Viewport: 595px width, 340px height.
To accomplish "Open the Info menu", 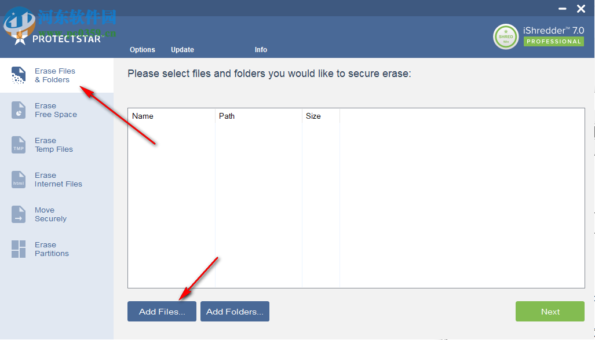I will pyautogui.click(x=261, y=50).
